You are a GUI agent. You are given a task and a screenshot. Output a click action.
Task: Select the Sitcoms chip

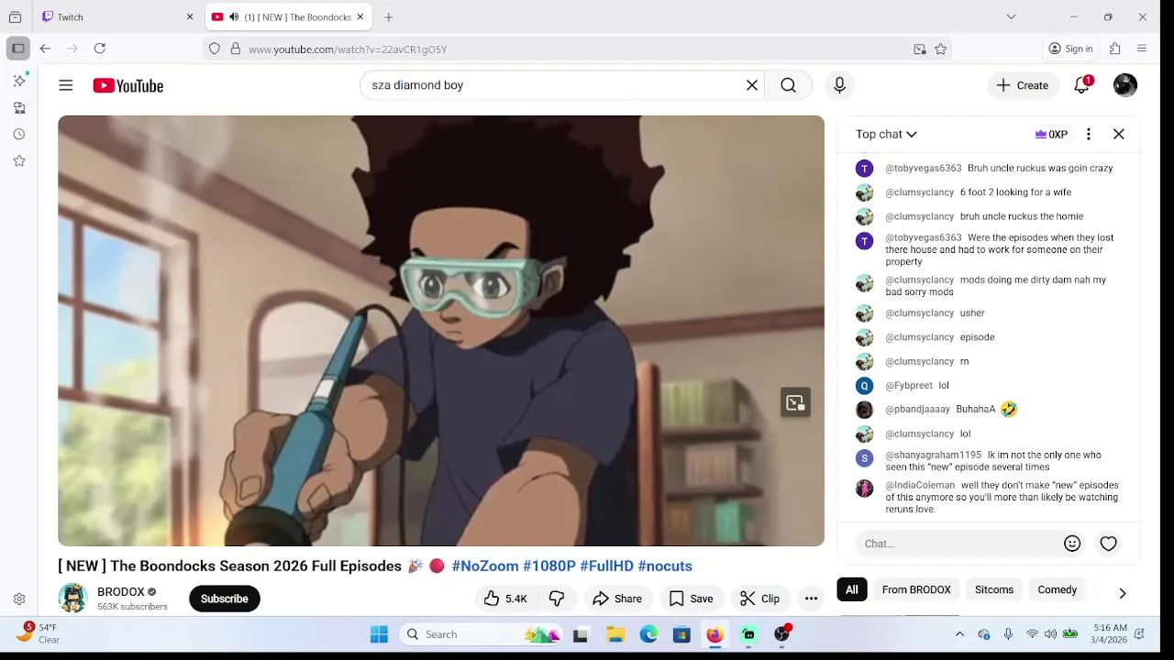pos(994,590)
